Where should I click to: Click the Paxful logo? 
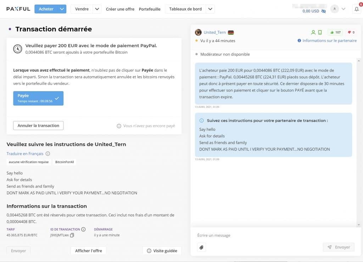18,9
